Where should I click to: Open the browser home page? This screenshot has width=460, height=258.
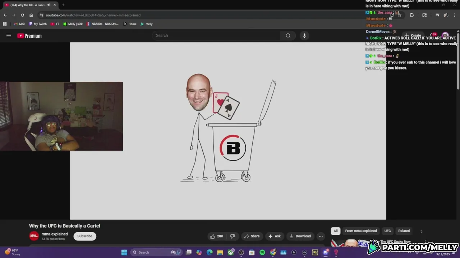tap(31, 15)
